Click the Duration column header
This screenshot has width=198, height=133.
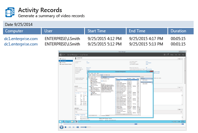click(x=181, y=31)
